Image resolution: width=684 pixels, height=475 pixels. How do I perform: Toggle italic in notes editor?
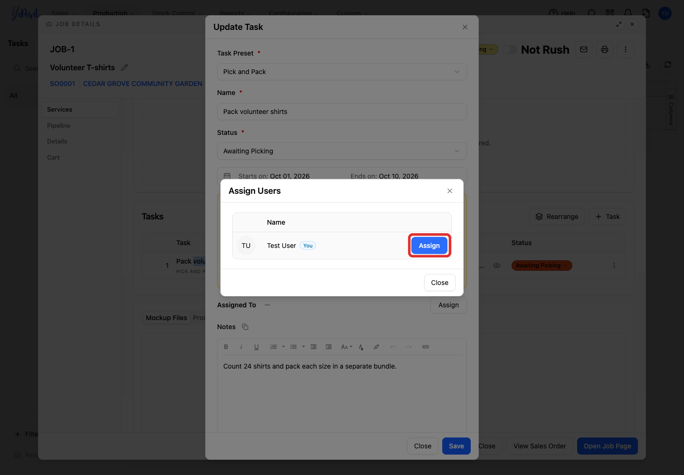click(x=241, y=347)
